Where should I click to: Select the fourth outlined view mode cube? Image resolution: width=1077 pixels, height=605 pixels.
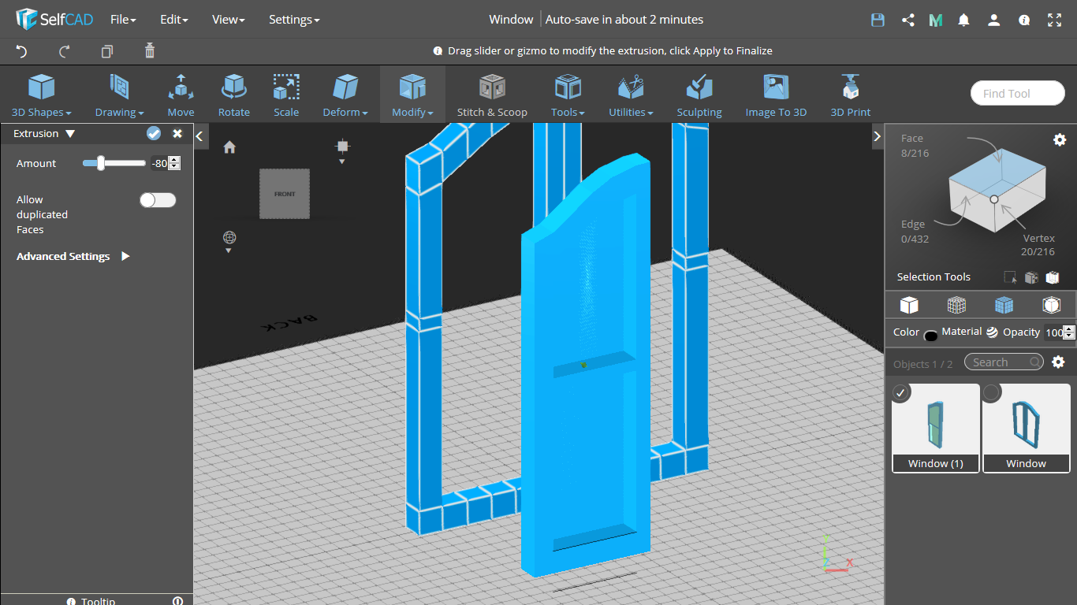1051,305
